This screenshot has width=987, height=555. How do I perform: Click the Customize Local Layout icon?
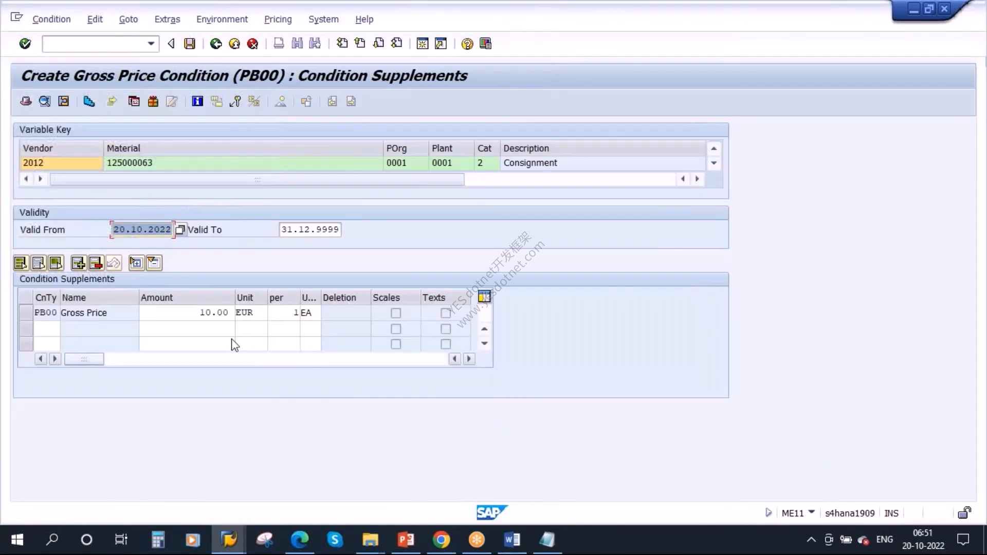tap(485, 44)
